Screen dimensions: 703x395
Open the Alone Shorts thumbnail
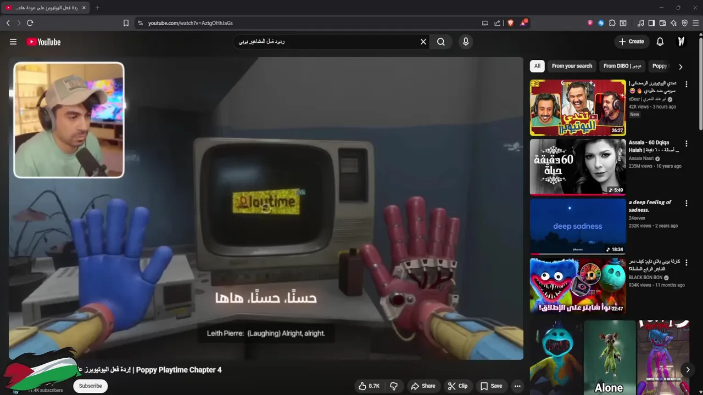[x=609, y=358]
